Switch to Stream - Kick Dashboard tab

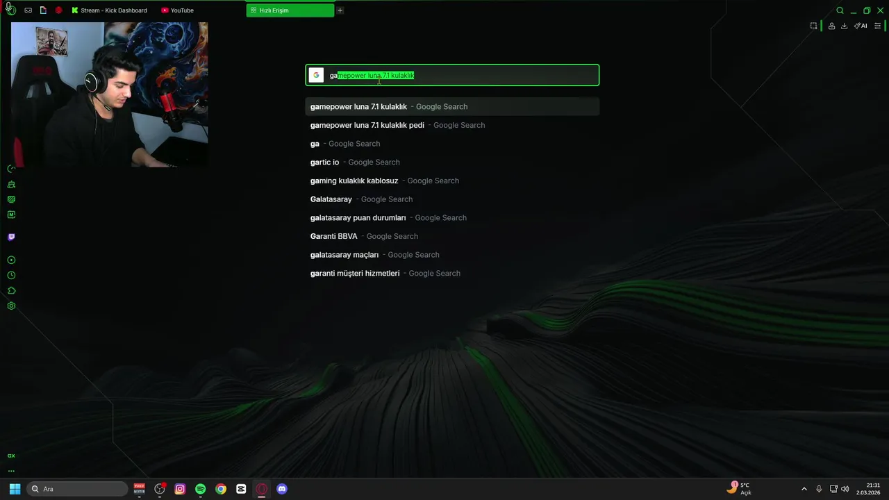110,10
